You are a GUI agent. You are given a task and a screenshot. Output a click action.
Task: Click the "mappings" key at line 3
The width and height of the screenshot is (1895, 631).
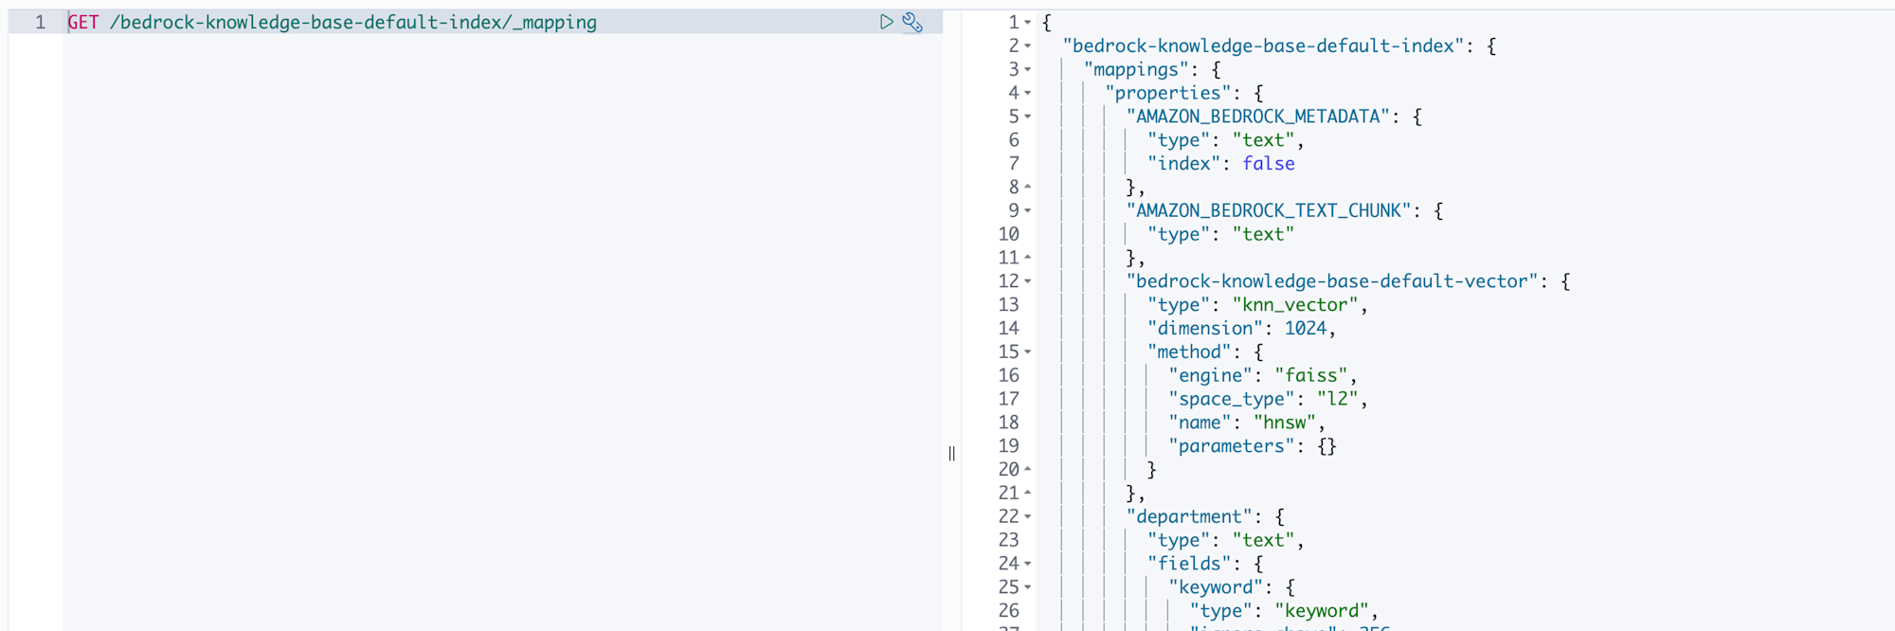pyautogui.click(x=1137, y=70)
